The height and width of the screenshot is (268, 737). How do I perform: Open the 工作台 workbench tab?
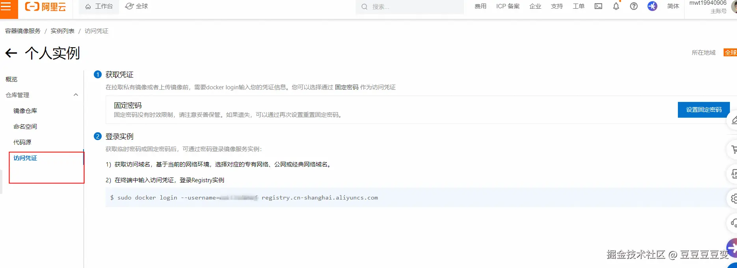(x=99, y=7)
